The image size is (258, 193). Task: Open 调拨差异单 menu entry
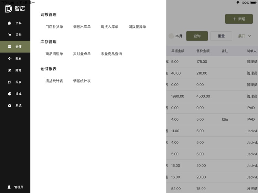[137, 27]
